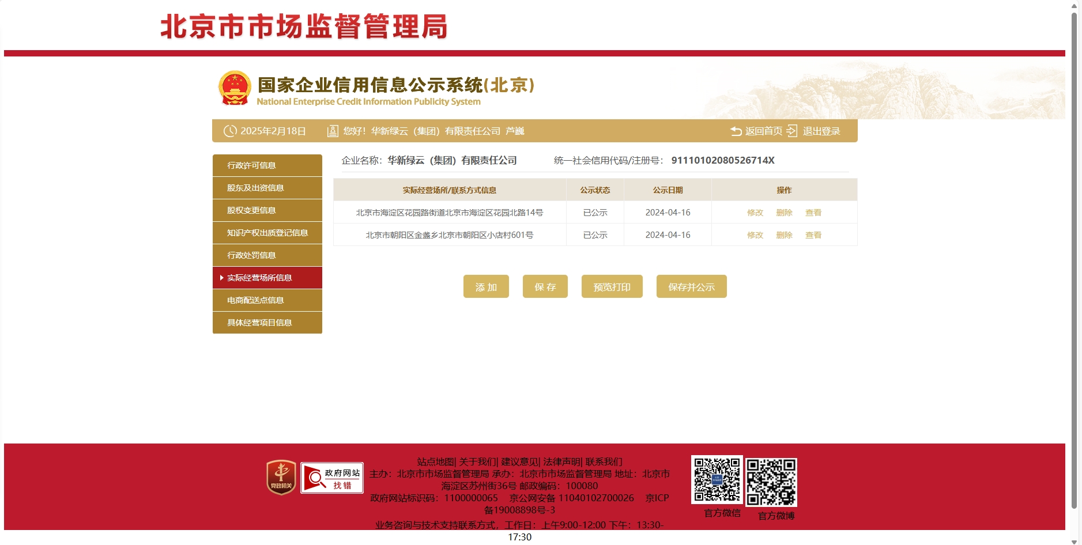Screen dimensions: 1082x545
Task: Click the logout door icon
Action: click(x=792, y=131)
